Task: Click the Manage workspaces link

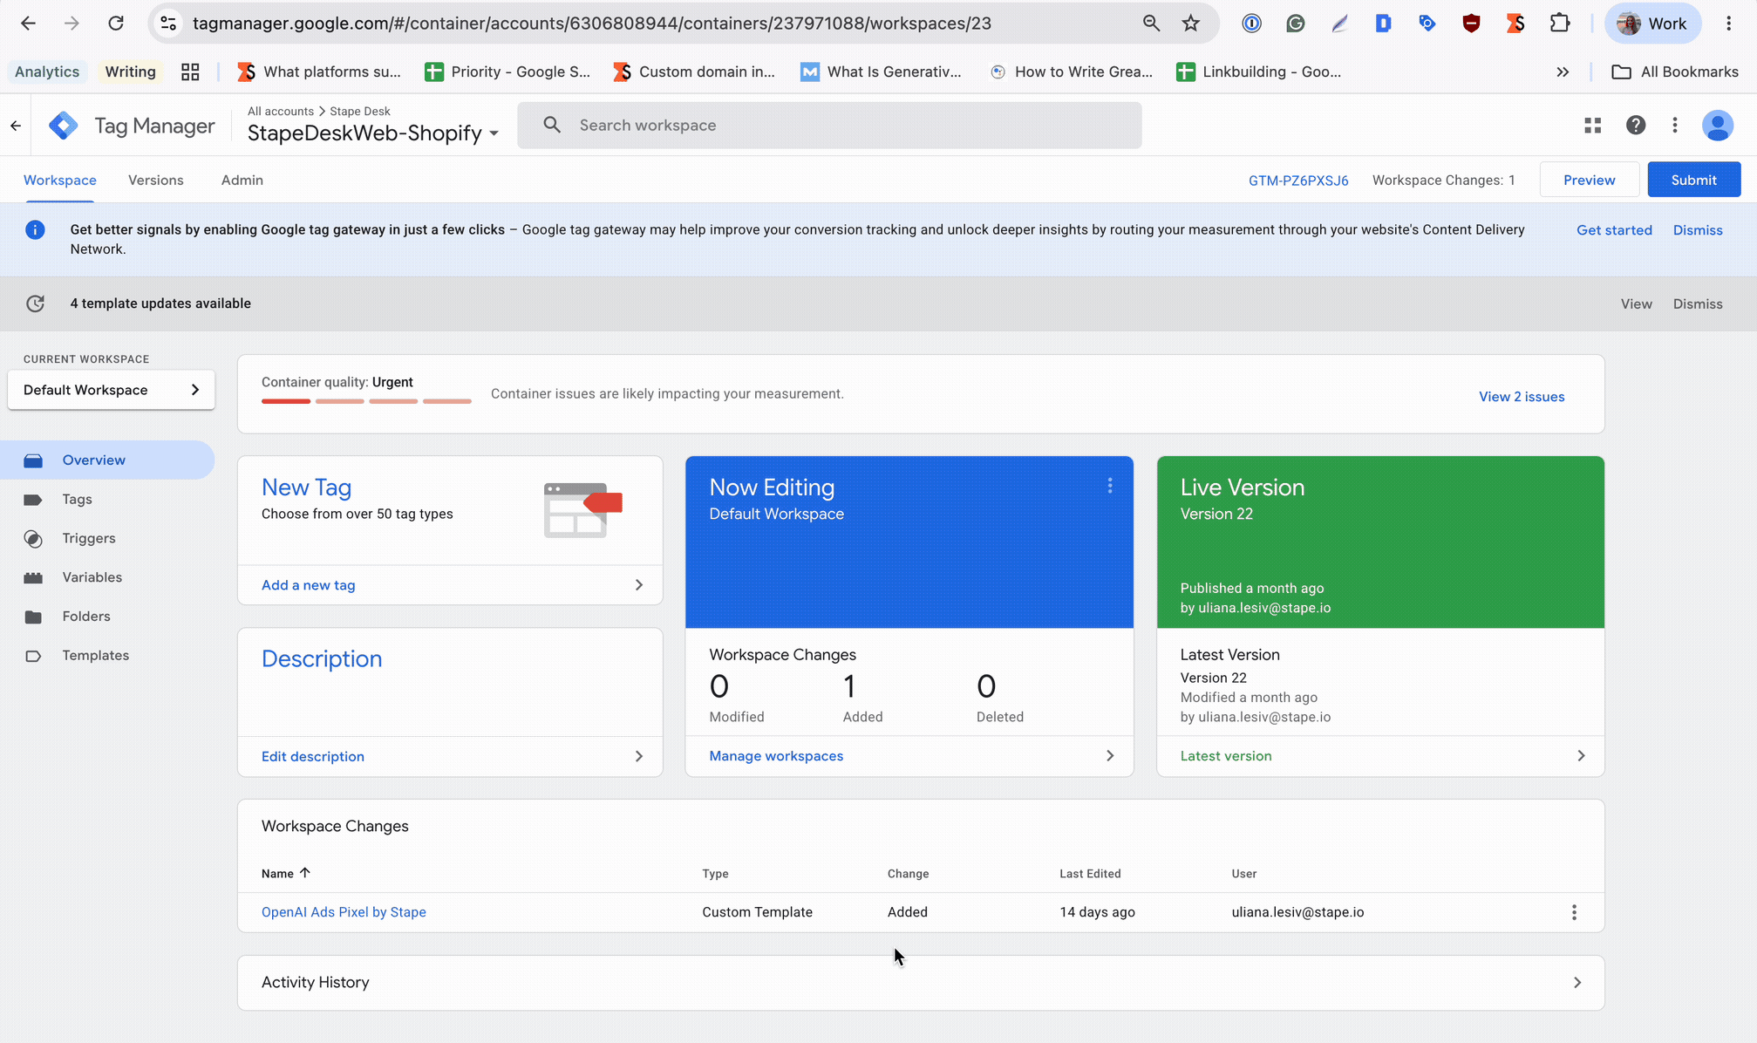Action: tap(776, 756)
